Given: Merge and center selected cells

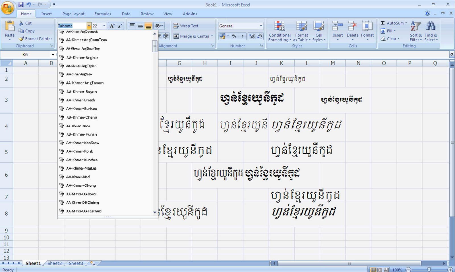Looking at the screenshot, I should (x=191, y=36).
